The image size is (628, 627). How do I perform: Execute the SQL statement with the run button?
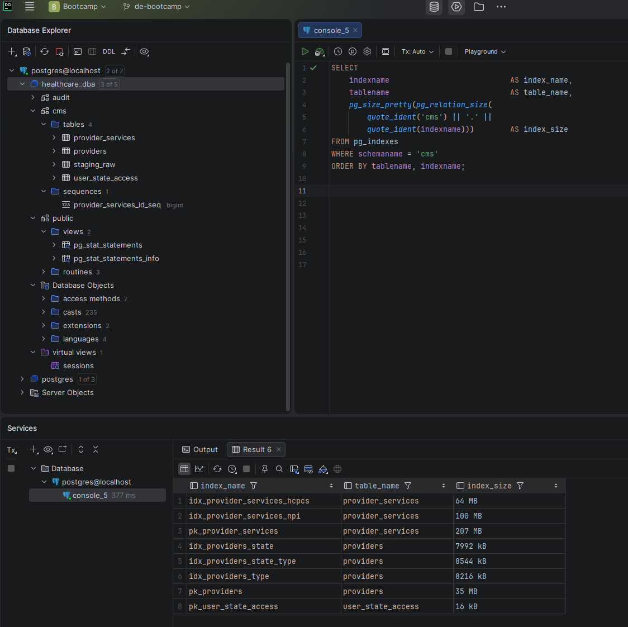click(x=305, y=51)
